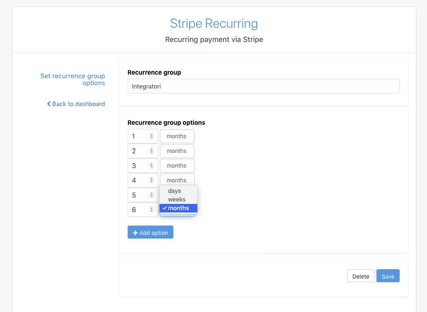
Task: Click the stepper arrows on value 3
Action: click(151, 166)
